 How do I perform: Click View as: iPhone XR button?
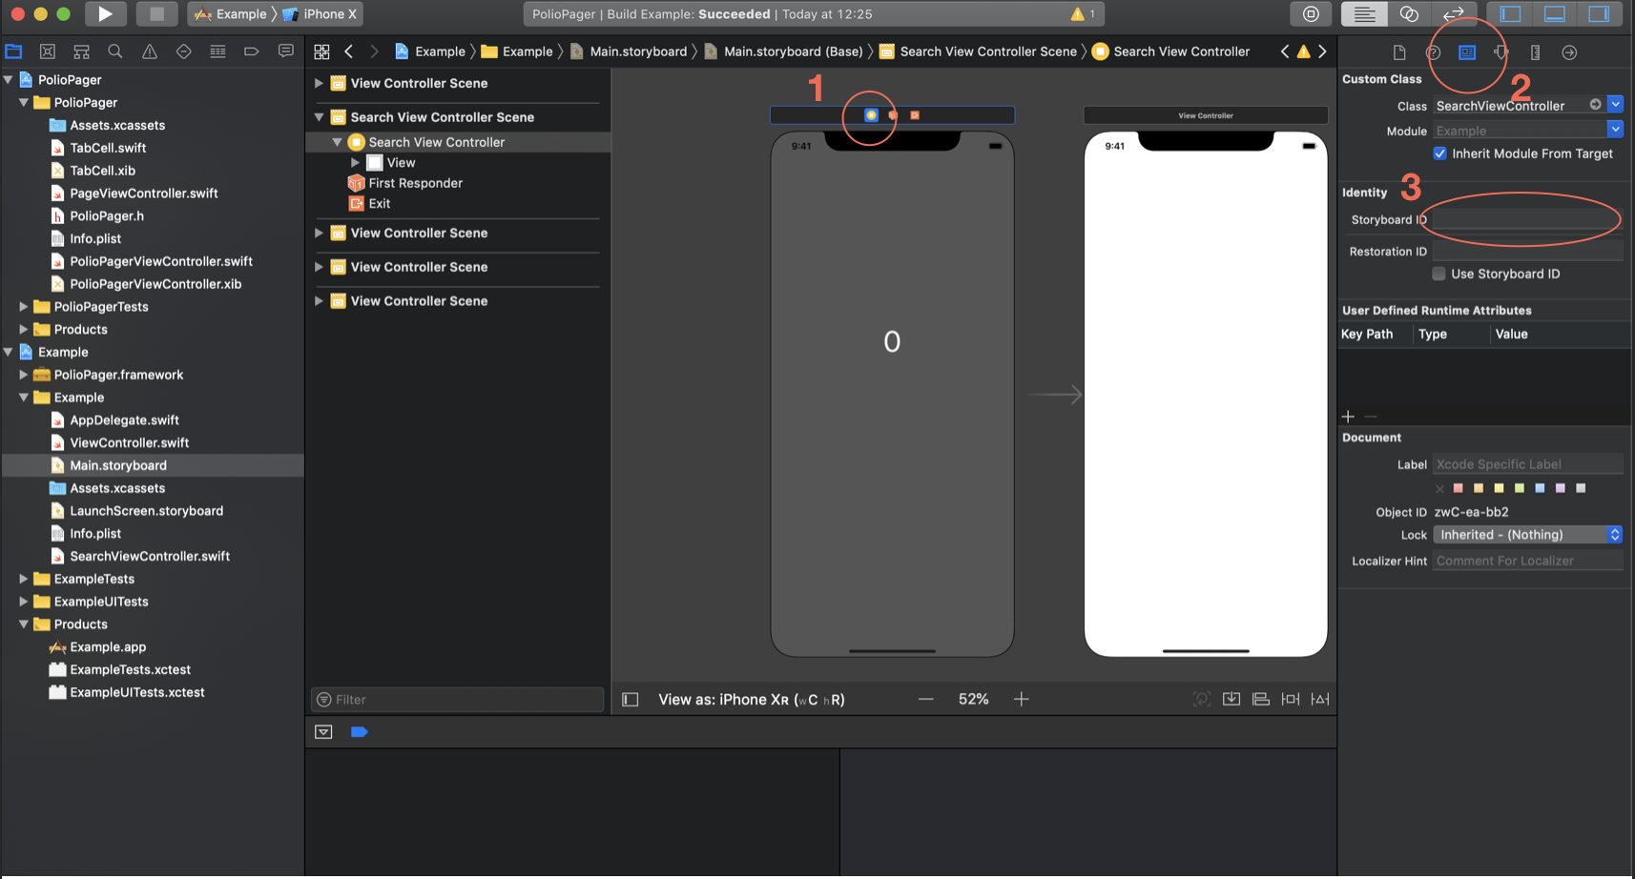(x=752, y=700)
